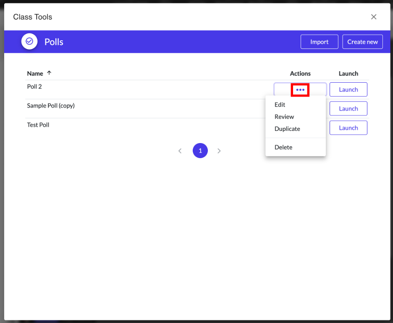Select Review in the actions menu

click(284, 117)
